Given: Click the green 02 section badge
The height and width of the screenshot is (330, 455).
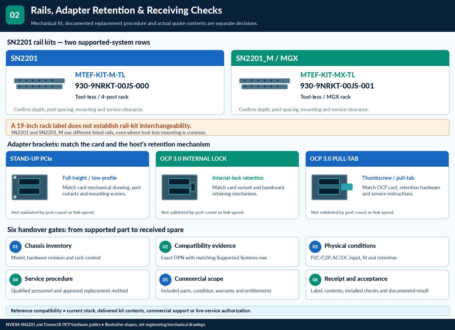Looking at the screenshot, I should click(15, 15).
